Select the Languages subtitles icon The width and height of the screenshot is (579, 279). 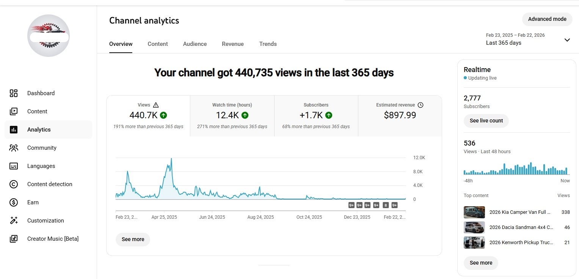point(14,166)
